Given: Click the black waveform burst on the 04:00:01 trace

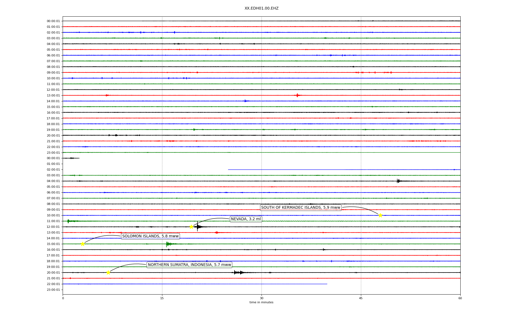Looking at the screenshot, I should click(x=399, y=181).
